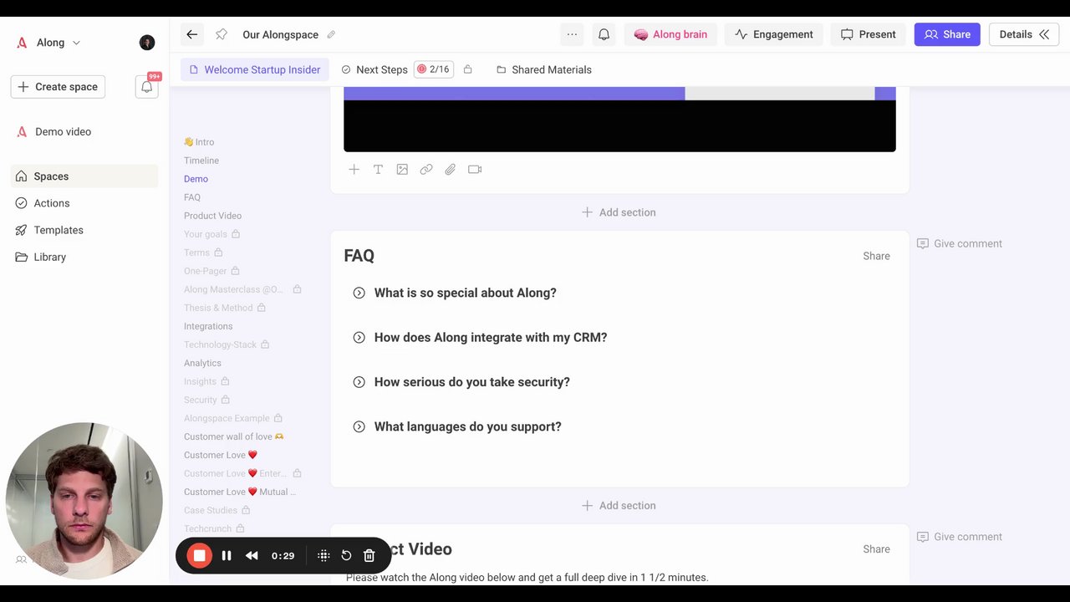This screenshot has width=1070, height=602.
Task: Give comment on the FAQ section
Action: pos(960,243)
